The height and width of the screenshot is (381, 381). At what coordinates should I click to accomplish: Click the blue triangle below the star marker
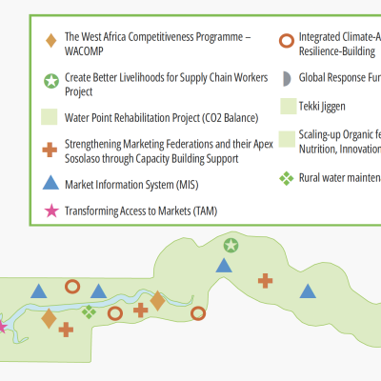point(224,266)
